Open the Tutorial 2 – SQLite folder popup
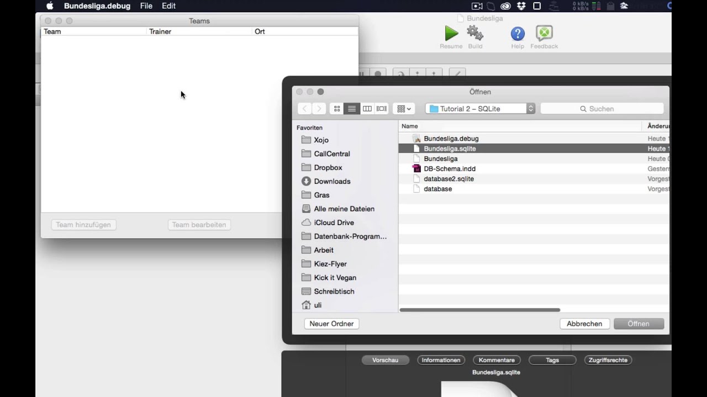The height and width of the screenshot is (397, 707). [x=480, y=109]
